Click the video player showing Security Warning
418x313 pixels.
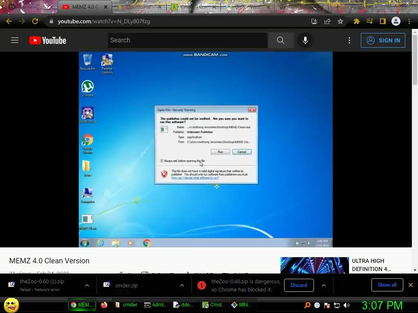[x=206, y=149]
